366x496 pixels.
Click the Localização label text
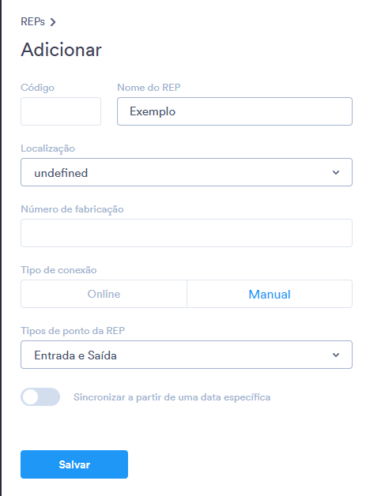[x=47, y=148]
